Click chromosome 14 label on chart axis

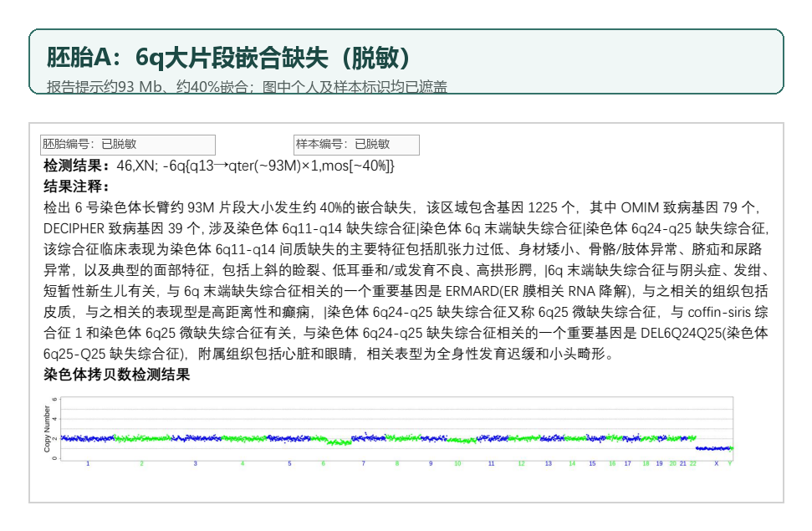pos(572,463)
